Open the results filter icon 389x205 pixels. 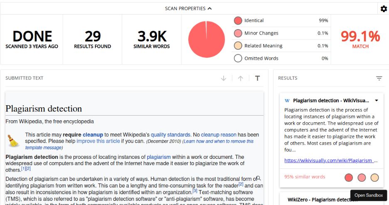click(379, 79)
